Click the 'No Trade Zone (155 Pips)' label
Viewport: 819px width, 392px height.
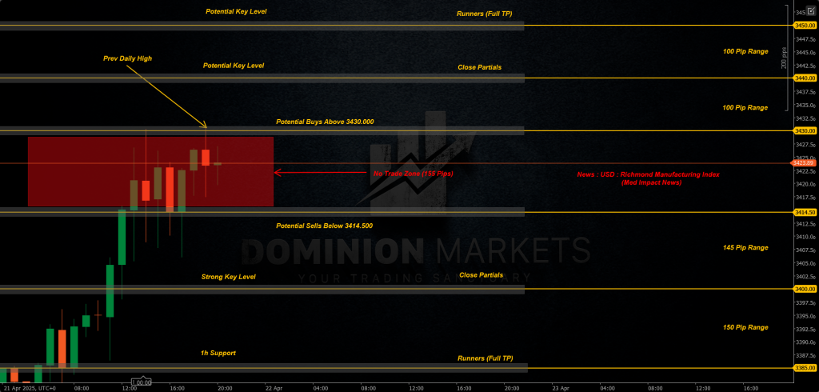[x=413, y=173]
